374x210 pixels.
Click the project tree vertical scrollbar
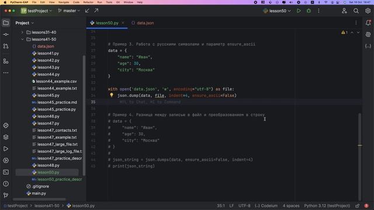tap(84, 116)
